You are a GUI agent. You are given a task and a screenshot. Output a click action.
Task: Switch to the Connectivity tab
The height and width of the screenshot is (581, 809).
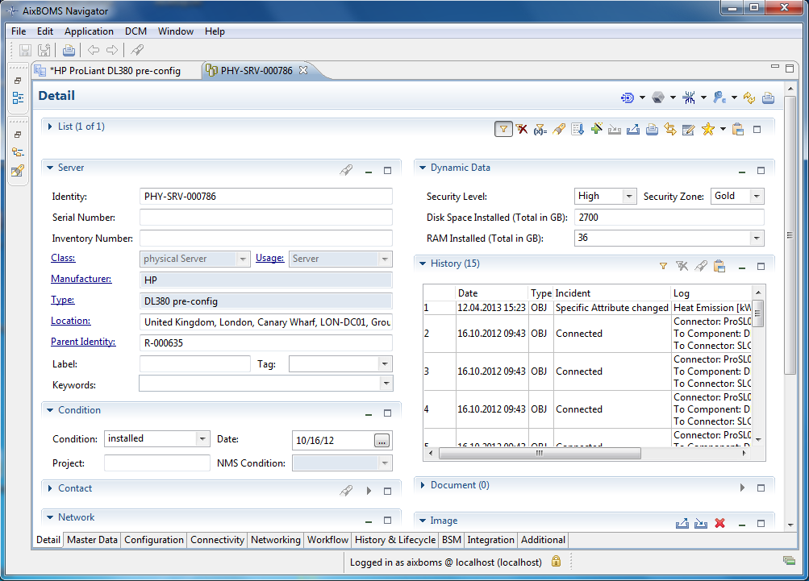click(x=217, y=540)
